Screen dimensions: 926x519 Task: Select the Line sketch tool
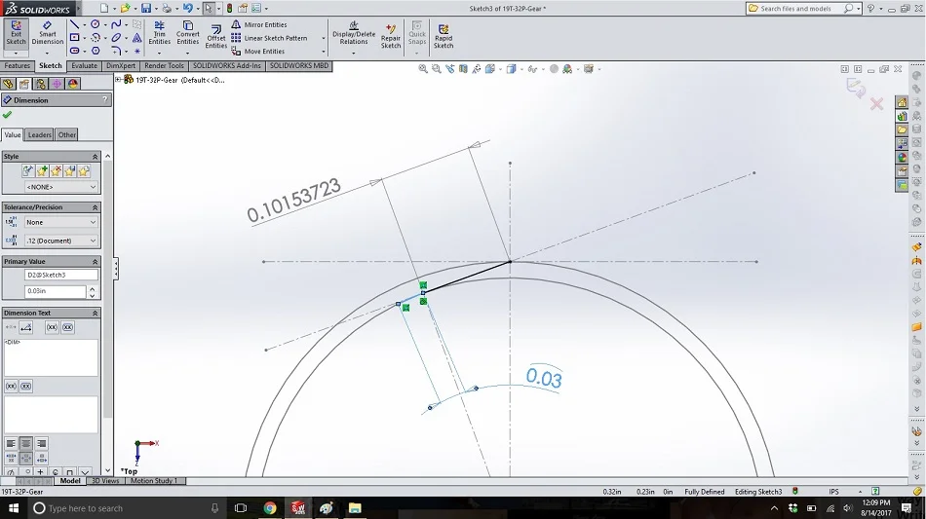pyautogui.click(x=74, y=24)
